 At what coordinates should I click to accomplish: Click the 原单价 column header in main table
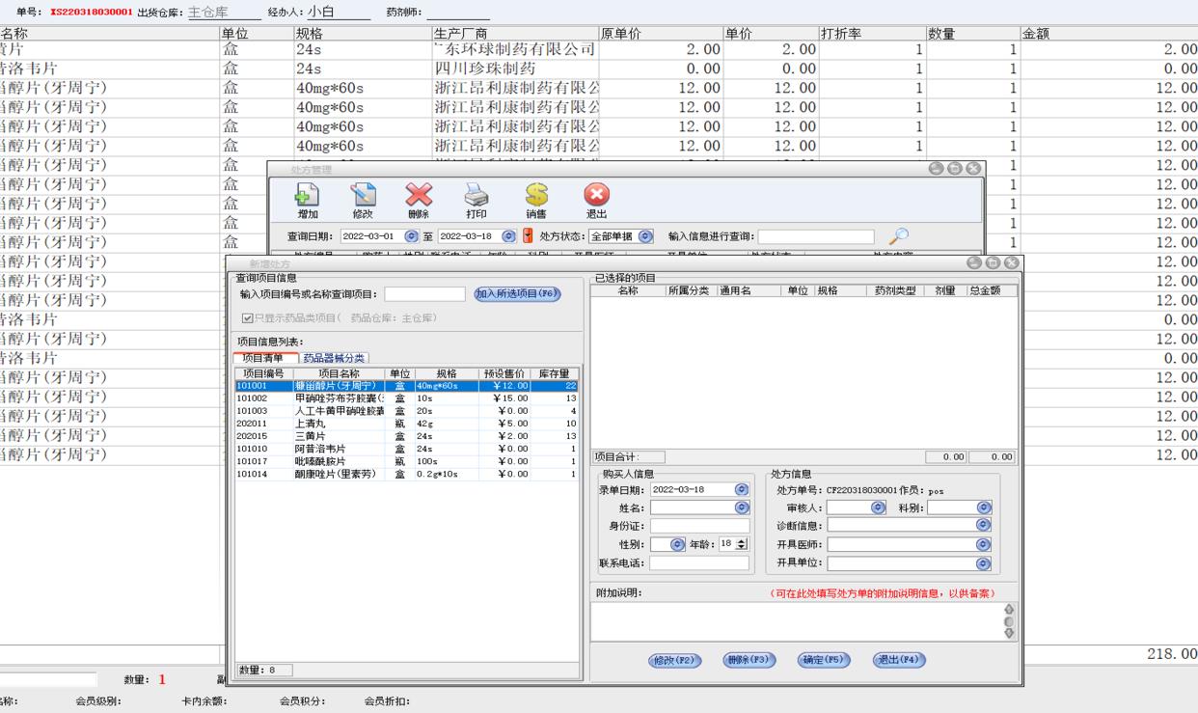tap(661, 34)
